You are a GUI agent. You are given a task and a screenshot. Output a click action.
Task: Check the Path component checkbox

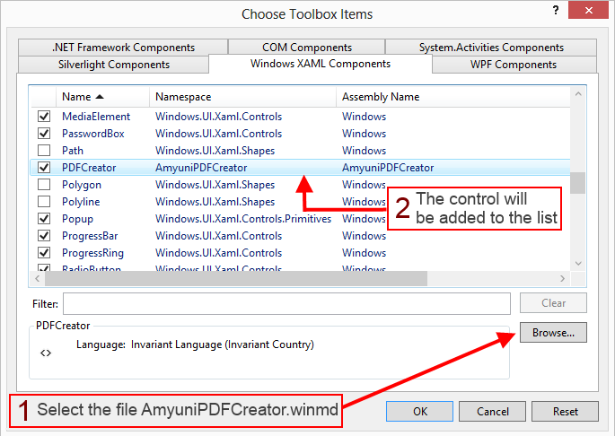[x=44, y=151]
